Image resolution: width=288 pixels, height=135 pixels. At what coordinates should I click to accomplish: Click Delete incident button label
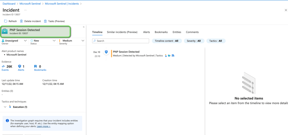coord(32,21)
